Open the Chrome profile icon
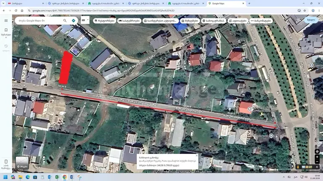This screenshot has height=181, width=323. pyautogui.click(x=313, y=10)
